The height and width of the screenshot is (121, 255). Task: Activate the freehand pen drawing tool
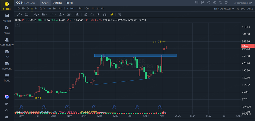(85, 15)
